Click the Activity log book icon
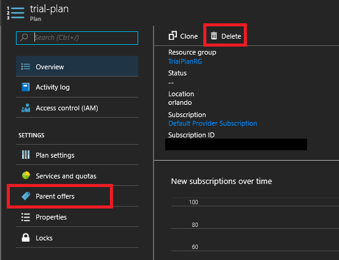 point(26,87)
